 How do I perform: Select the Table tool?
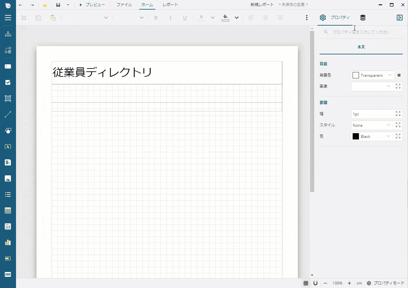8,210
